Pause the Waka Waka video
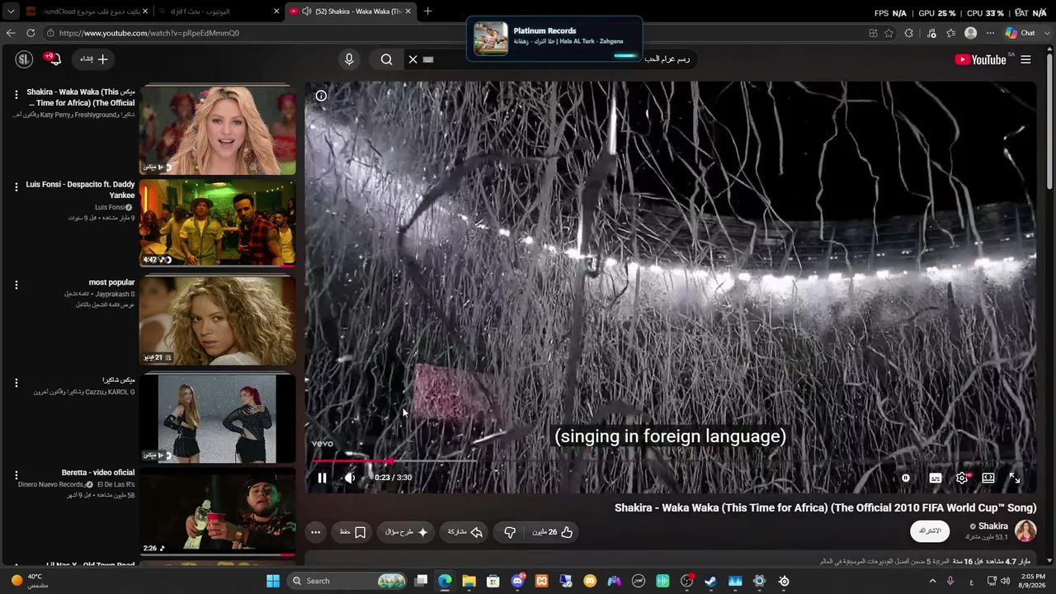The width and height of the screenshot is (1056, 594). click(322, 478)
